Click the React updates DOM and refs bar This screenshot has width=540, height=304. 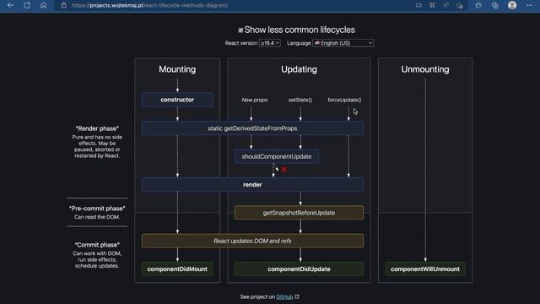tap(252, 241)
